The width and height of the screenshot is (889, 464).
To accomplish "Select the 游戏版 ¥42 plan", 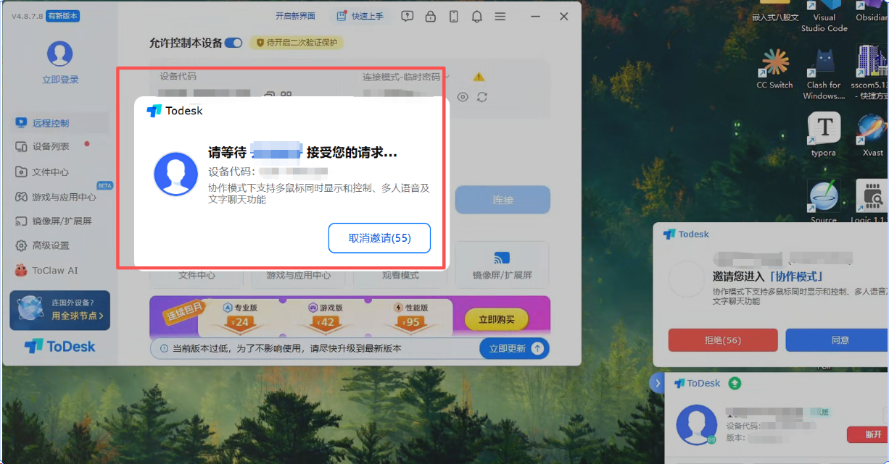I will (326, 316).
